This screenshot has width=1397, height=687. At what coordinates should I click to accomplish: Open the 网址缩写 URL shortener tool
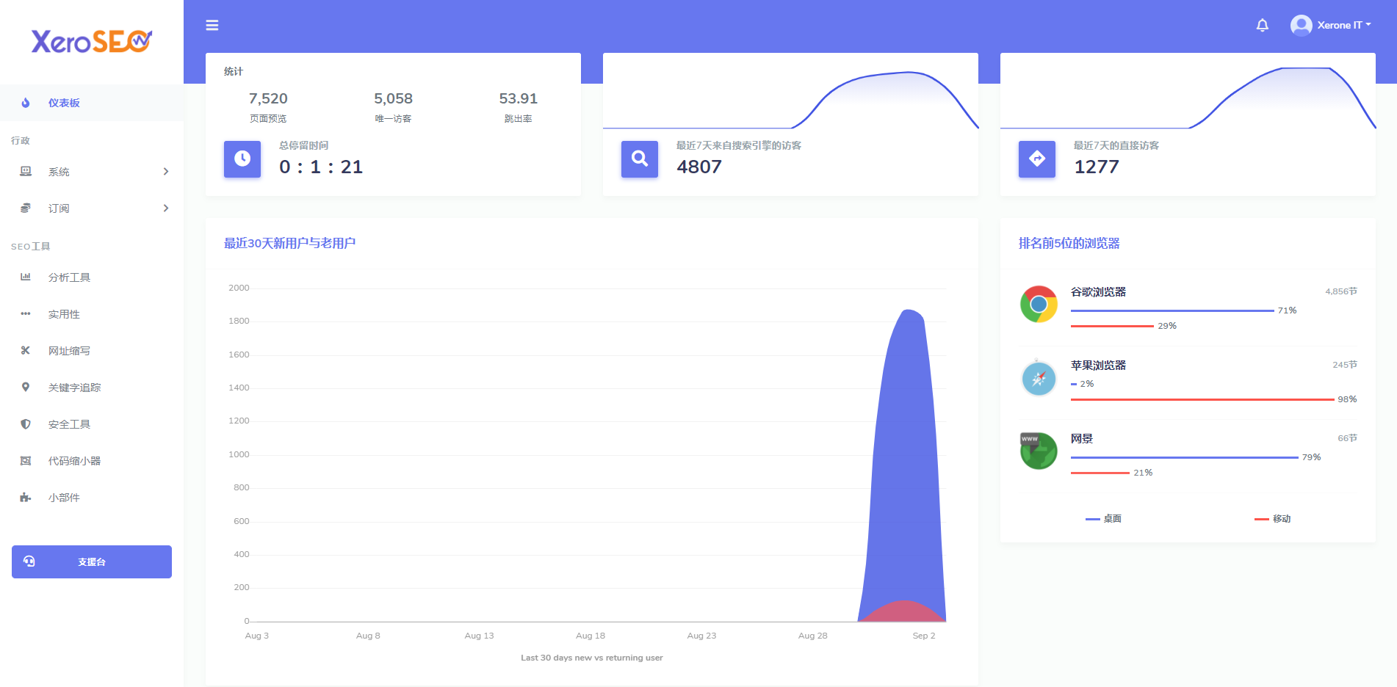click(x=68, y=350)
